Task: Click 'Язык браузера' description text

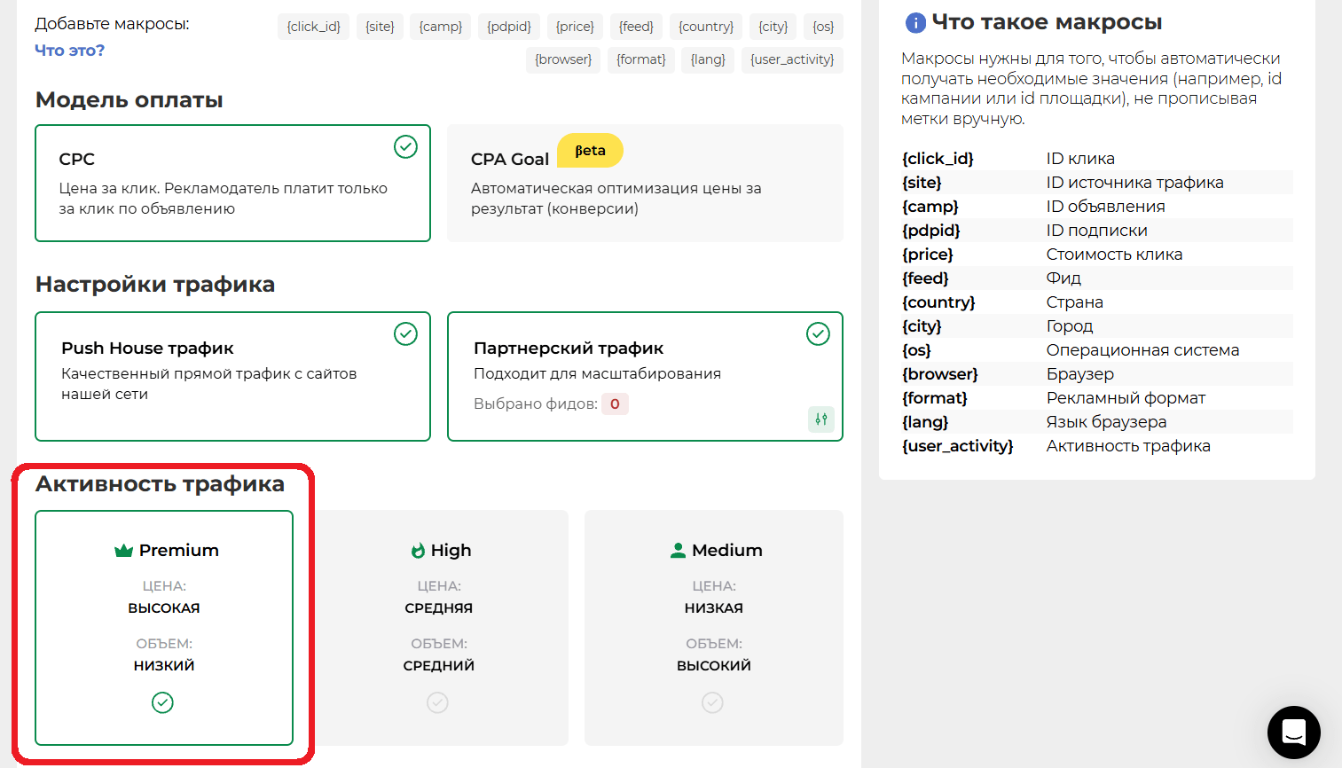Action: coord(1106,422)
